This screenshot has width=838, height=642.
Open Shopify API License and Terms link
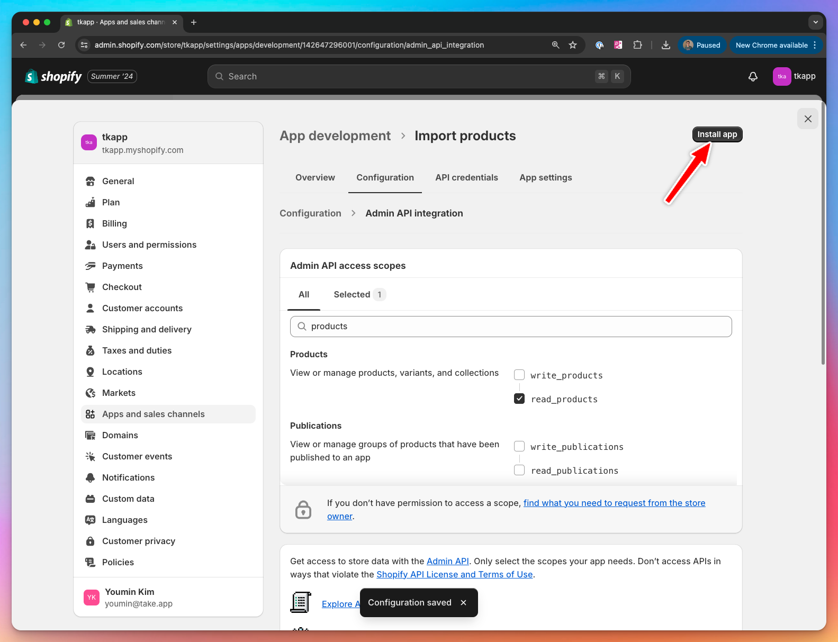[455, 574]
